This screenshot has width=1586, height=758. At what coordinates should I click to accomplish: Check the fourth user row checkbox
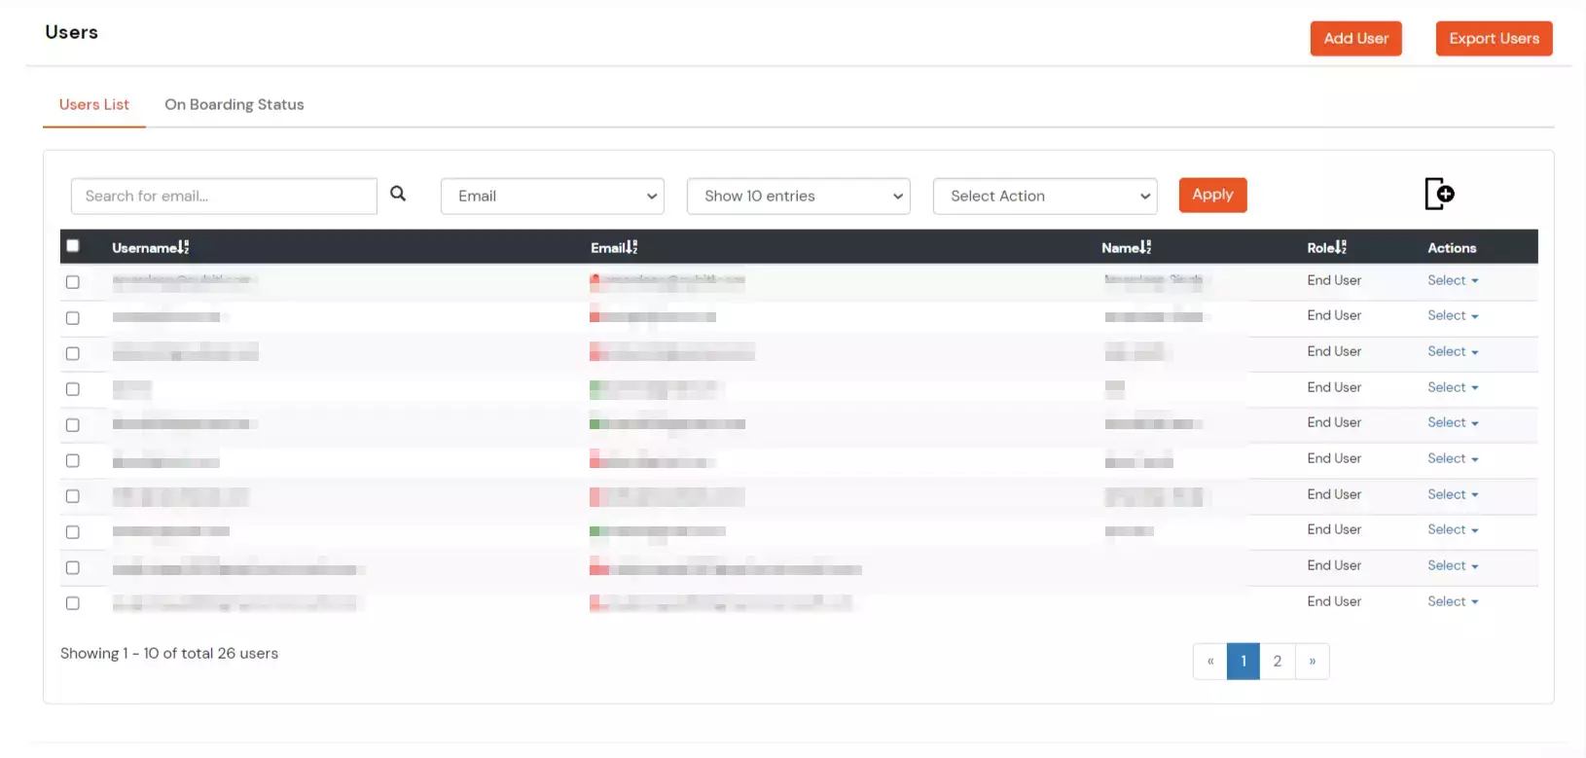coord(73,389)
